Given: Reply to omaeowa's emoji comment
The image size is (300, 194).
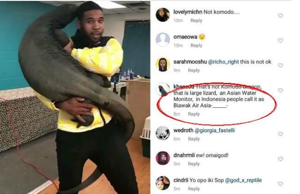Looking at the screenshot, I should [196, 45].
